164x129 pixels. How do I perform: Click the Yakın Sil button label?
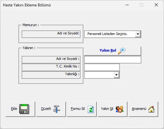coord(107,109)
